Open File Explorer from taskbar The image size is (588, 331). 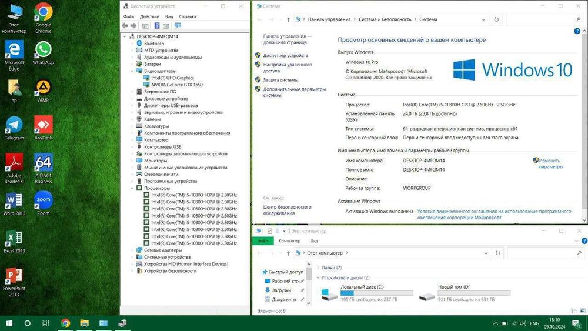[x=84, y=323]
